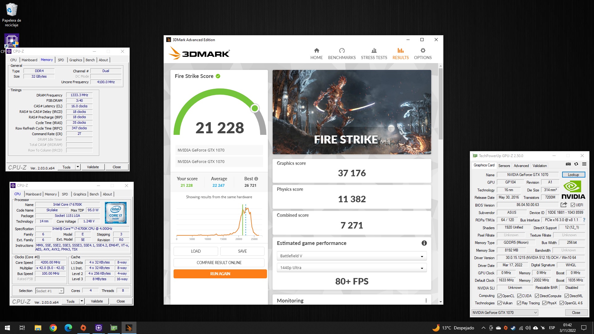The image size is (594, 334).
Task: Open the HOME section in 3DMark
Action: pos(316,54)
